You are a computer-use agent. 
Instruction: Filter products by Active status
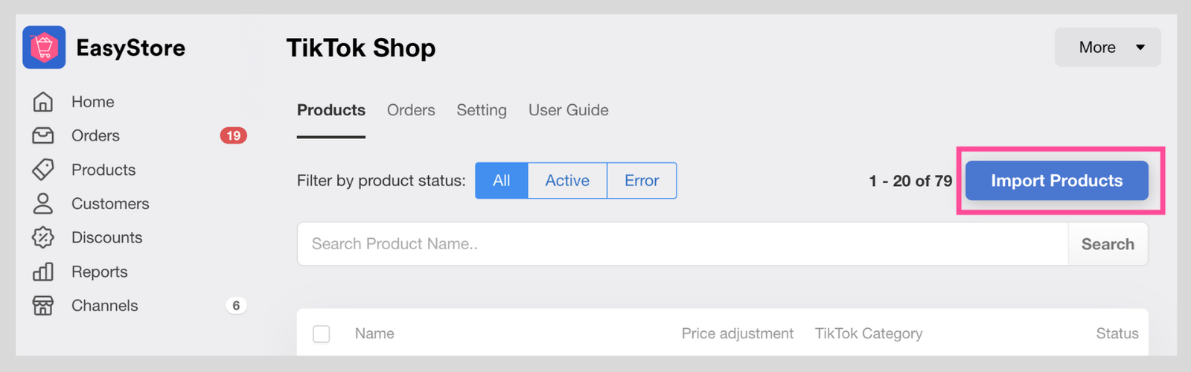click(567, 181)
